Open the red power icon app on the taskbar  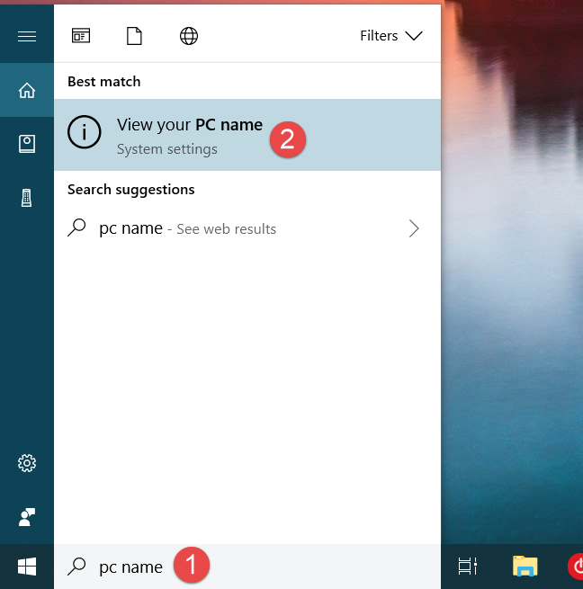[x=576, y=567]
